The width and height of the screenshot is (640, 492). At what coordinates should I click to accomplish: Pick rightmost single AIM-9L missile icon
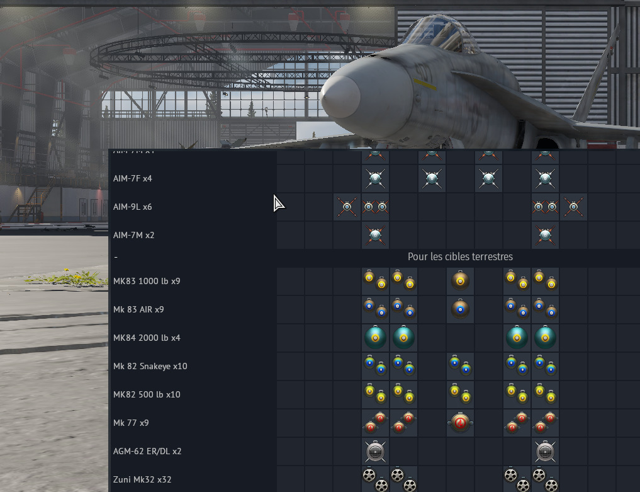[573, 207]
